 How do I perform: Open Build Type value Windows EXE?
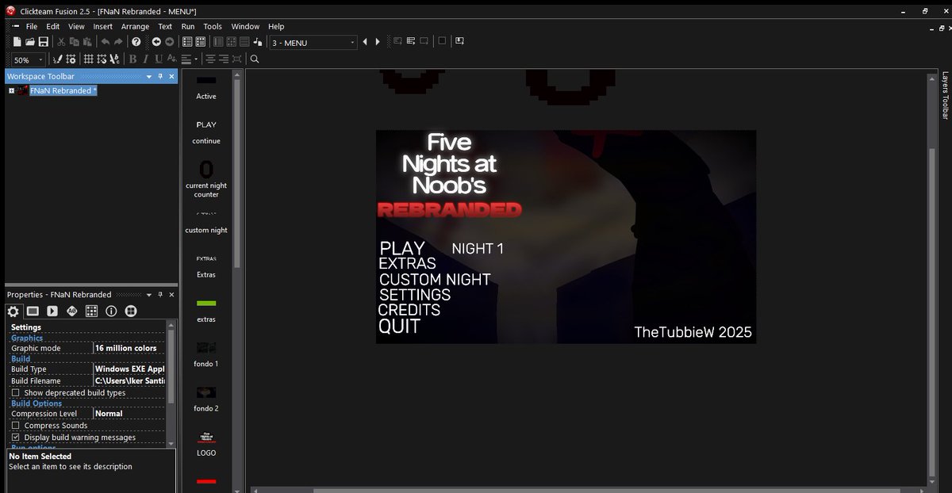point(129,369)
